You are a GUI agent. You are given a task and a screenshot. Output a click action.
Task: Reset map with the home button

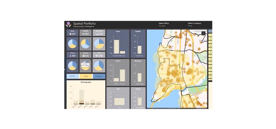click(x=203, y=33)
